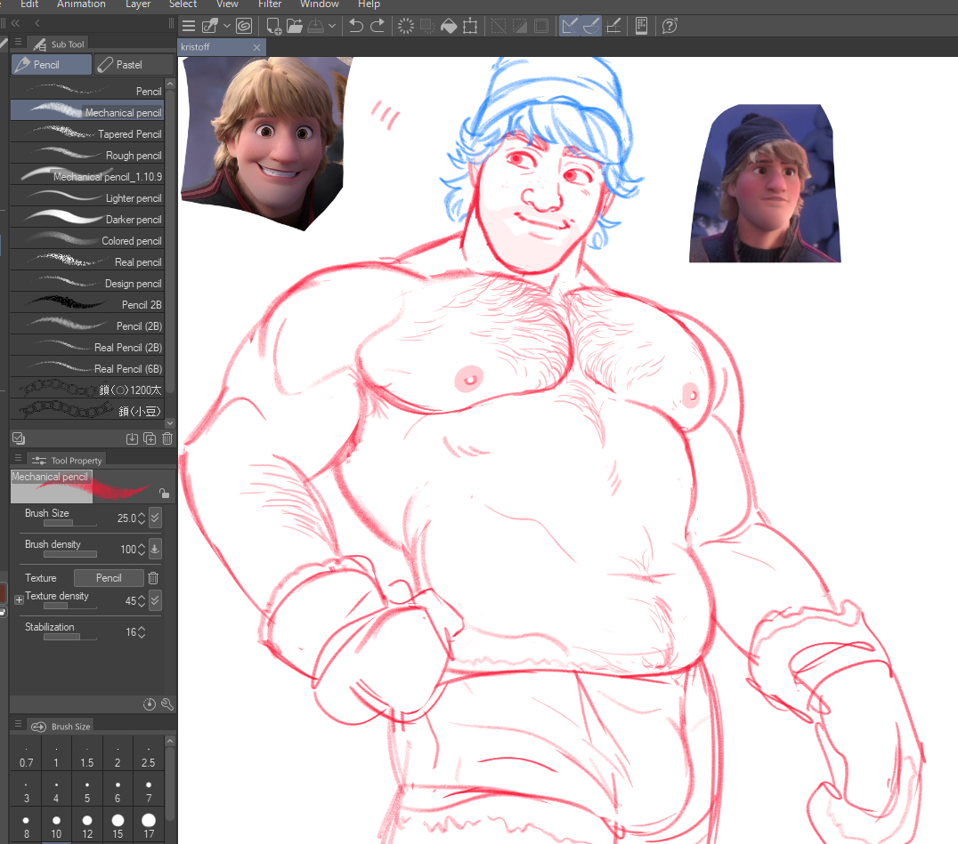This screenshot has height=844, width=958.
Task: Click the Texture Pencil button
Action: coord(109,578)
